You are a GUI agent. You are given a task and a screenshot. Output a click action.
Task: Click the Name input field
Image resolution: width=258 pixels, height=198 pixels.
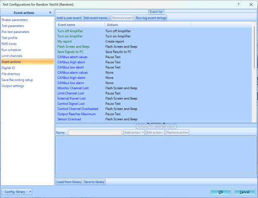[95, 133]
